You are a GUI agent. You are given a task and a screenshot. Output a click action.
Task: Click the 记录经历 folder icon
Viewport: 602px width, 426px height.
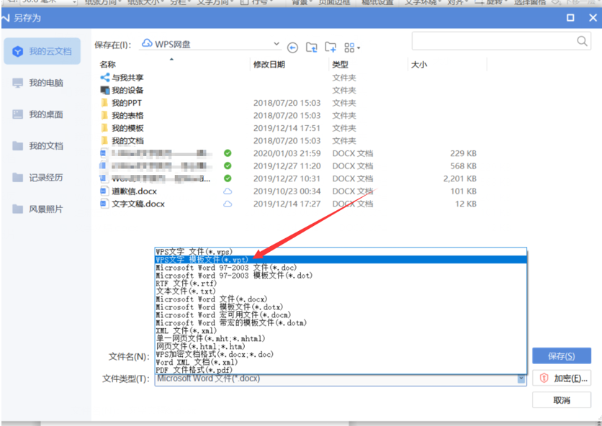coord(18,177)
